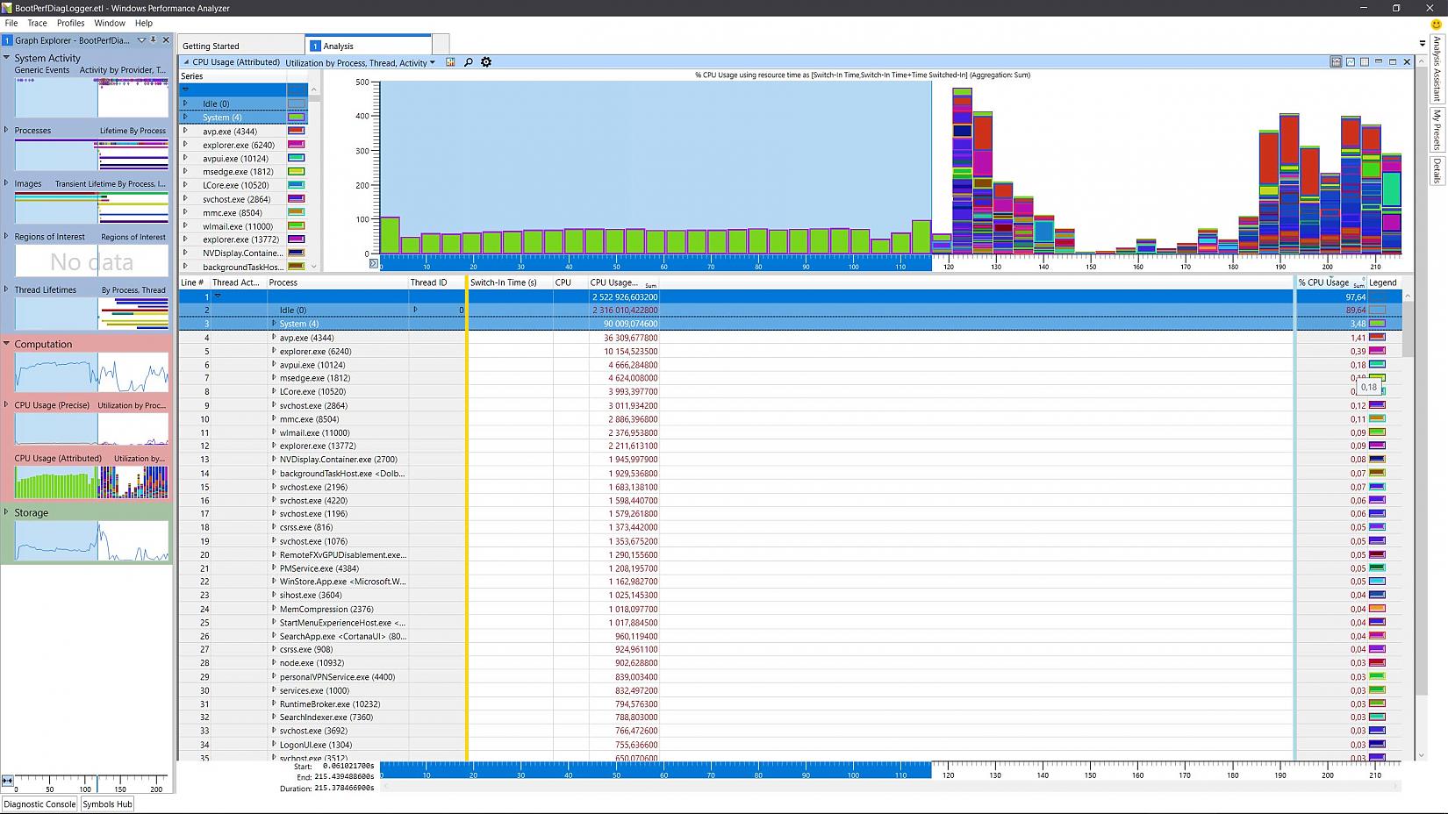Expand the Processes section in Graph Explorer
Image resolution: width=1448 pixels, height=814 pixels.
tap(7, 130)
